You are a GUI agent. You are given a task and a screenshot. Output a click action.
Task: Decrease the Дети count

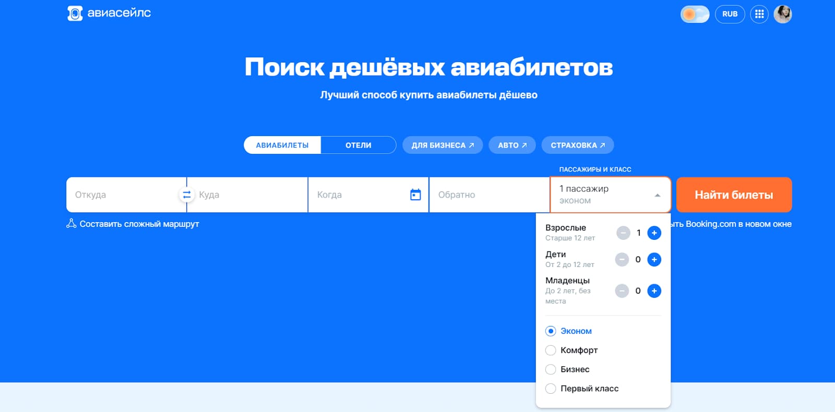pyautogui.click(x=622, y=259)
